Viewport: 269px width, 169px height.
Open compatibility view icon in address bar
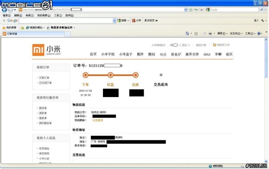[190, 10]
